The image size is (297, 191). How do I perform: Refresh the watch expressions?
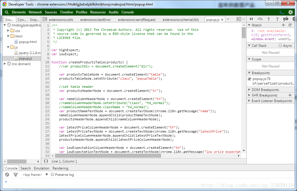point(290,25)
